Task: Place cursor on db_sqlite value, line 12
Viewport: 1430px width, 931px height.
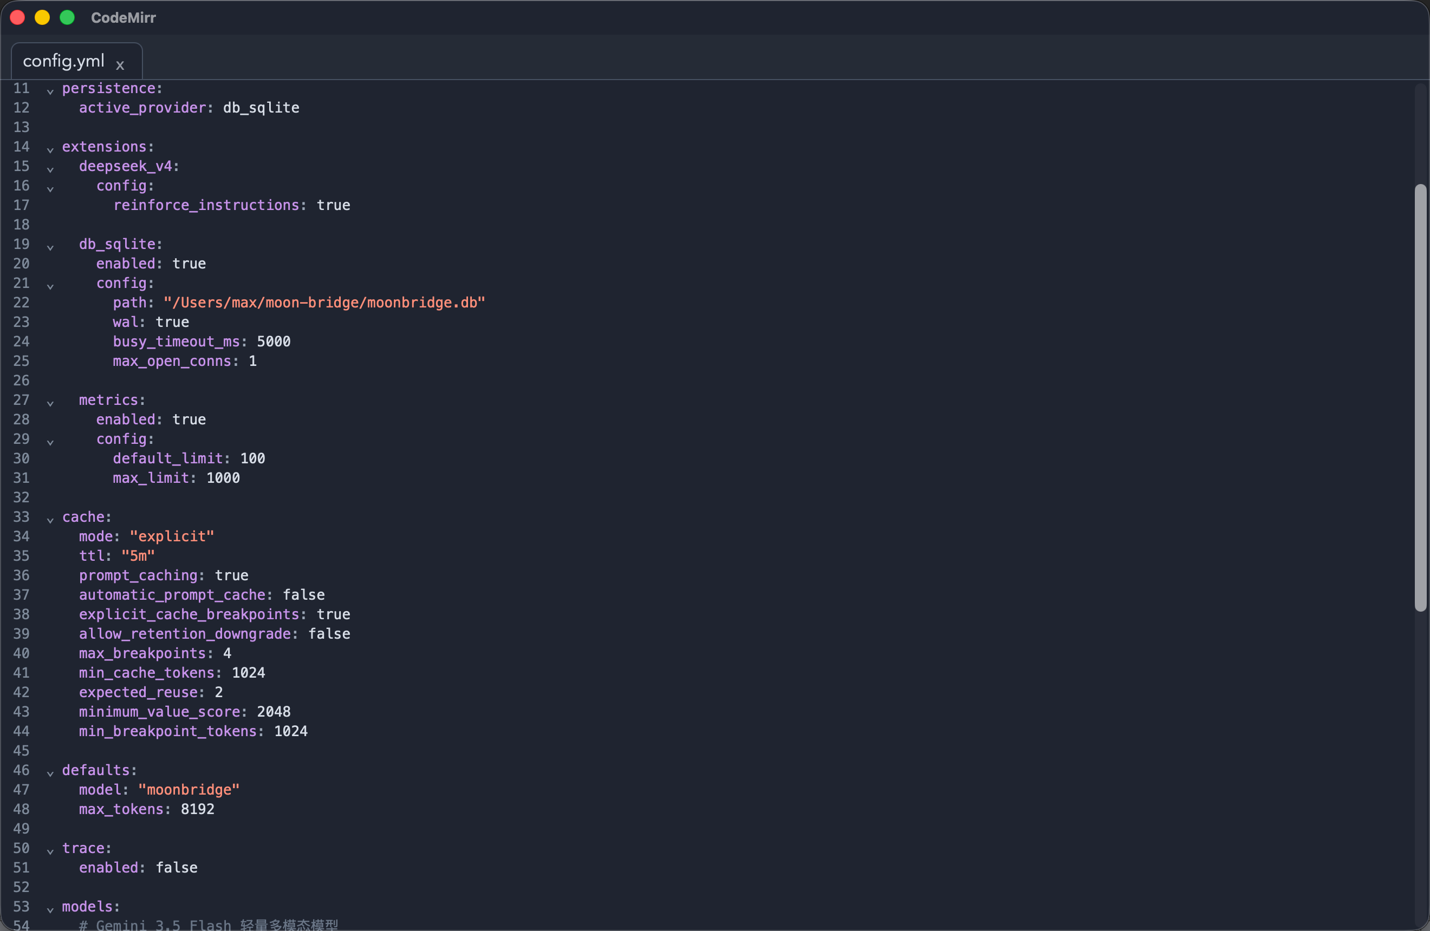Action: click(262, 108)
